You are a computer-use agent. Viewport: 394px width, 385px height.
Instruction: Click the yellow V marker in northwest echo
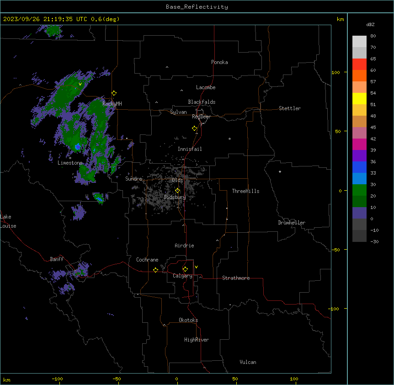pos(80,84)
